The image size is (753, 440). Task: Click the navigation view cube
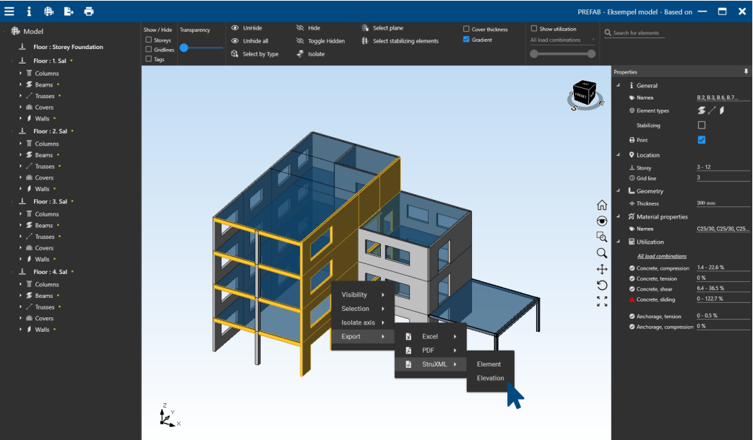click(x=585, y=94)
